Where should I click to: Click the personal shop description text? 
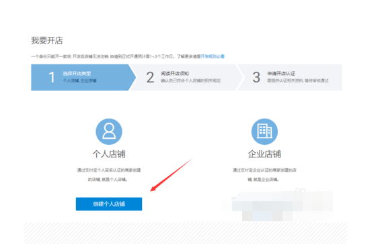point(109,175)
